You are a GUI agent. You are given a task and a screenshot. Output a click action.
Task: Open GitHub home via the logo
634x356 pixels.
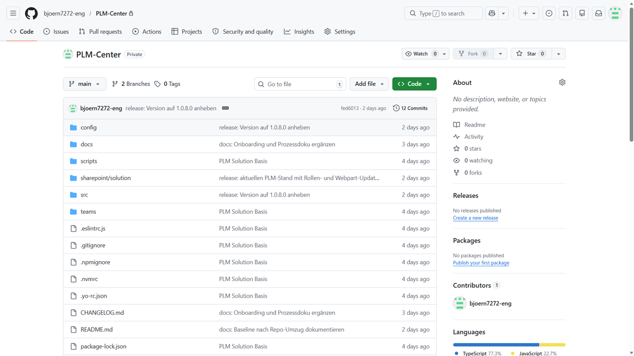pyautogui.click(x=31, y=13)
